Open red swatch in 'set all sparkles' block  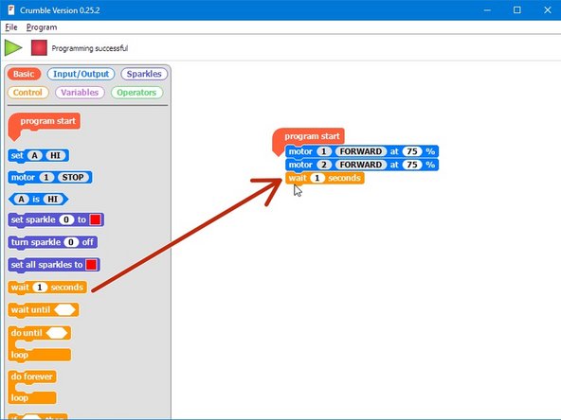(91, 265)
